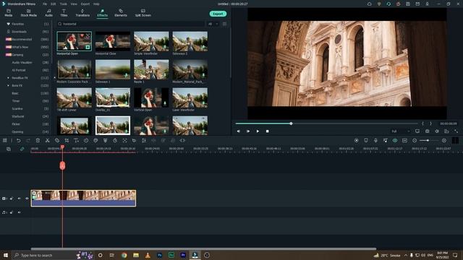Stop the preview playback

267,131
